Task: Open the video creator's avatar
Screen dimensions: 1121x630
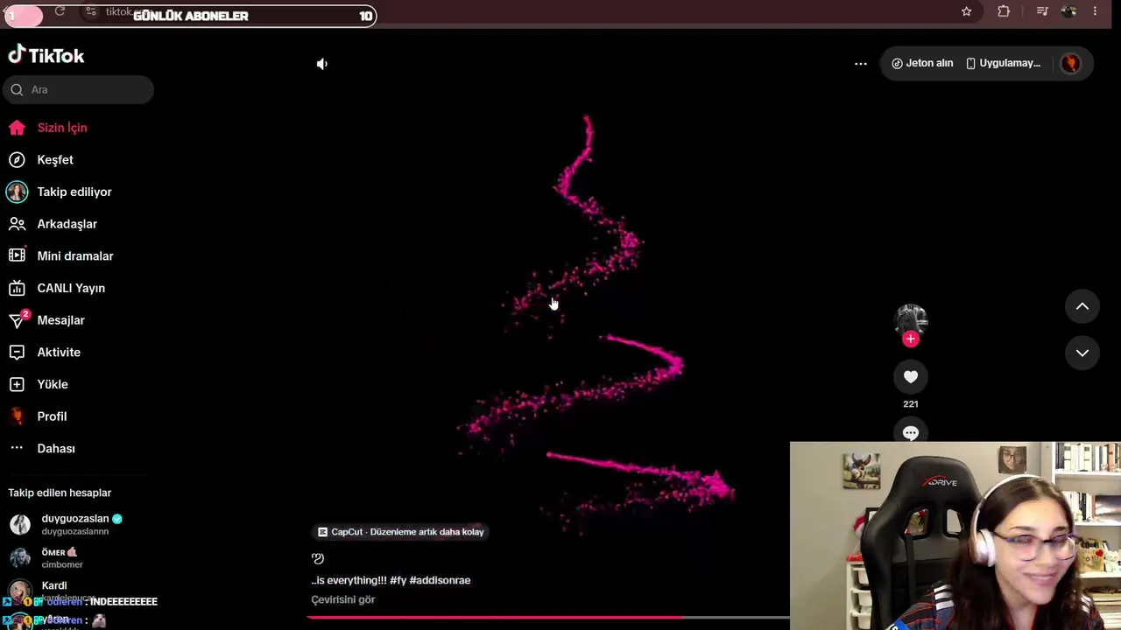Action: pos(911,320)
